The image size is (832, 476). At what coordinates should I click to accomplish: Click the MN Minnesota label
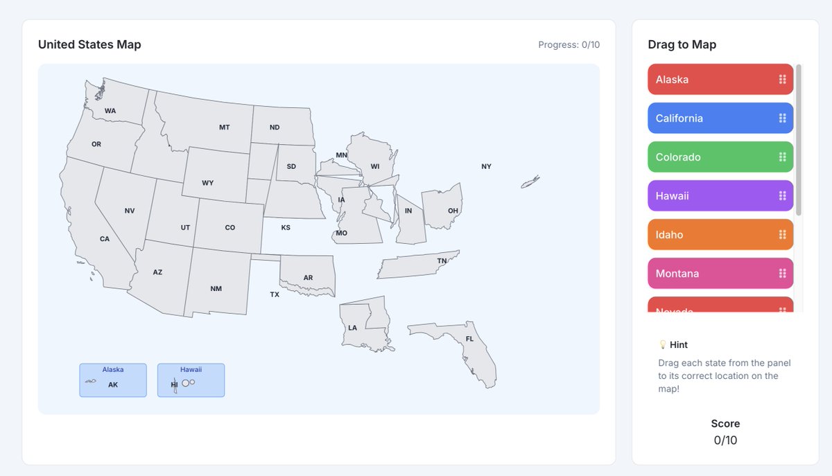tap(341, 155)
